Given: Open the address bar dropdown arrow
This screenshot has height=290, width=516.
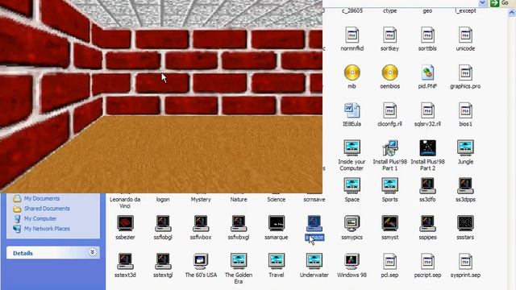Looking at the screenshot, I should [x=482, y=3].
